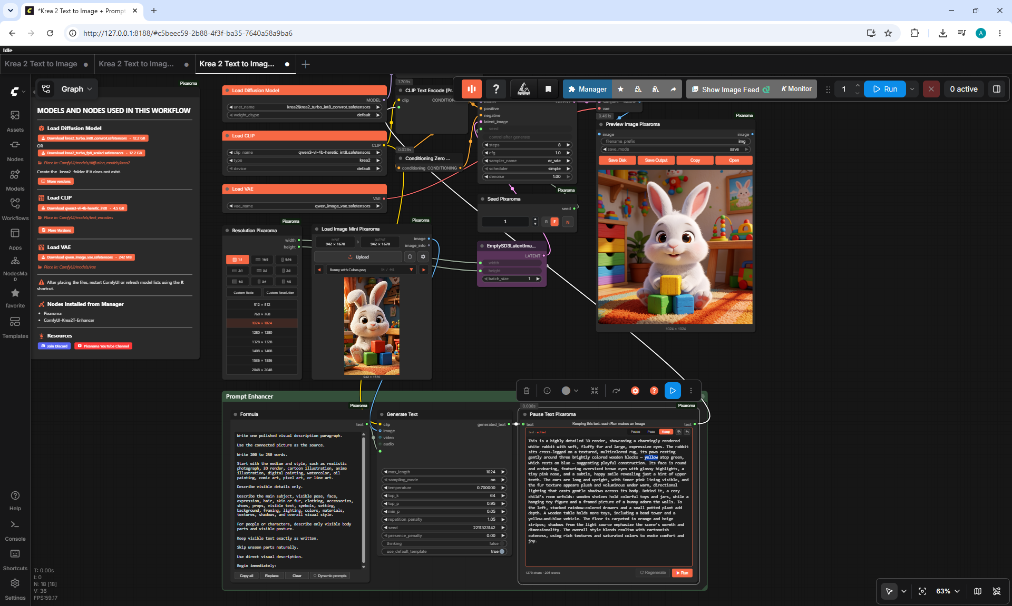Click the blue Run button in top toolbar
The image size is (1012, 606).
point(885,89)
